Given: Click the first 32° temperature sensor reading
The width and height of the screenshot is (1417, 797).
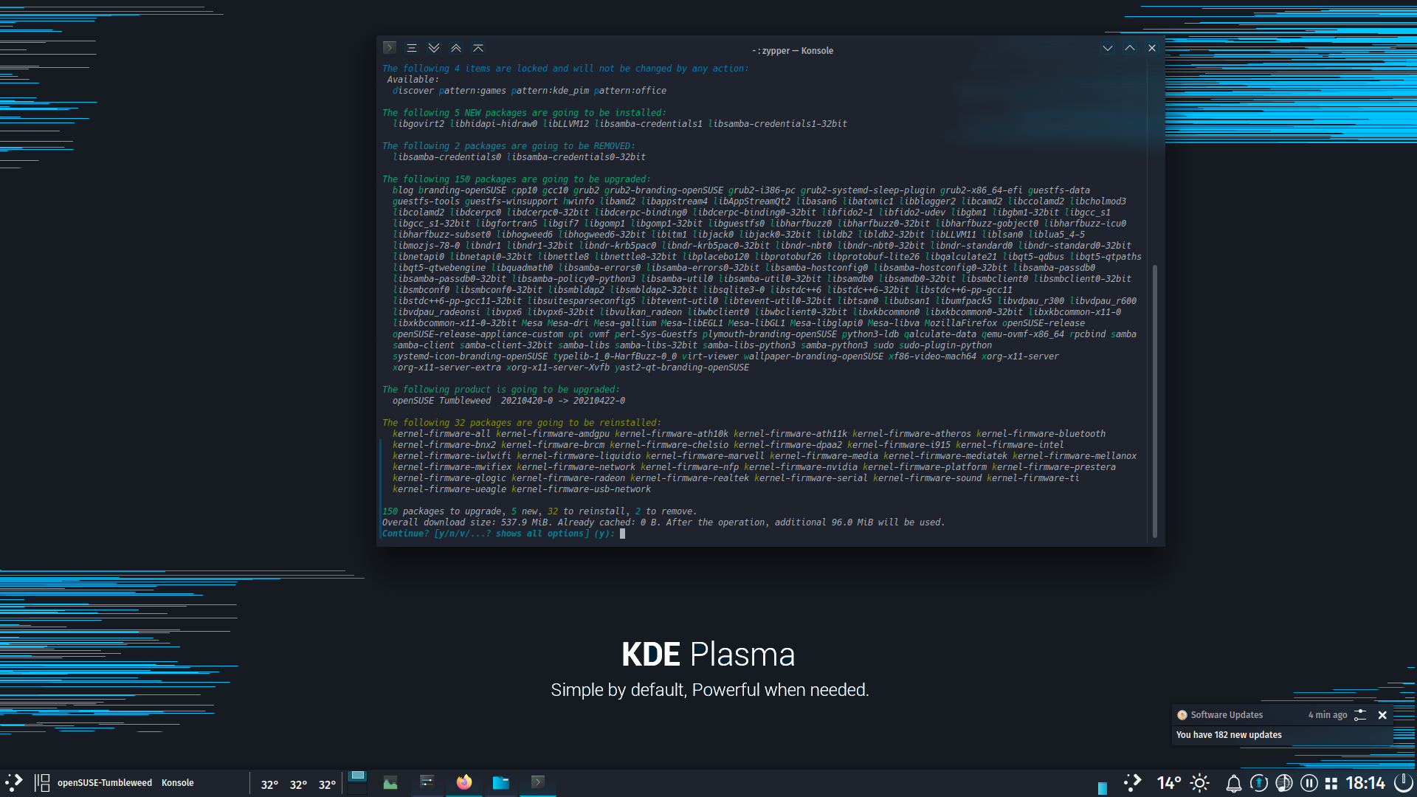Looking at the screenshot, I should (x=269, y=784).
